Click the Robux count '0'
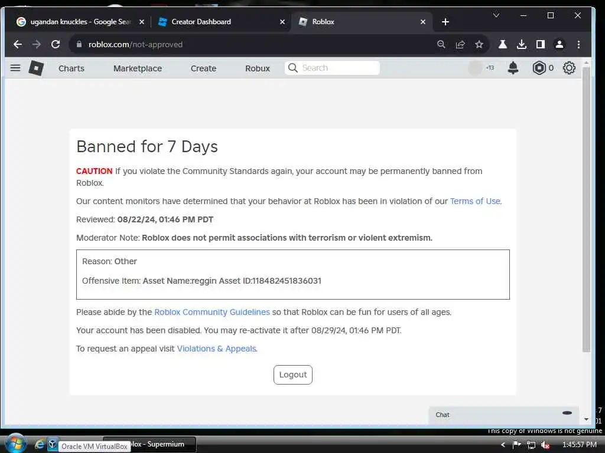The image size is (605, 453). [x=551, y=68]
